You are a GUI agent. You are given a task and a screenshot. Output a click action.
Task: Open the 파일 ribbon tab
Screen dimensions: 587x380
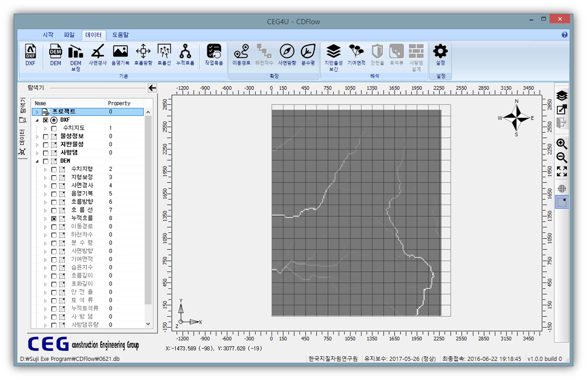tap(69, 35)
